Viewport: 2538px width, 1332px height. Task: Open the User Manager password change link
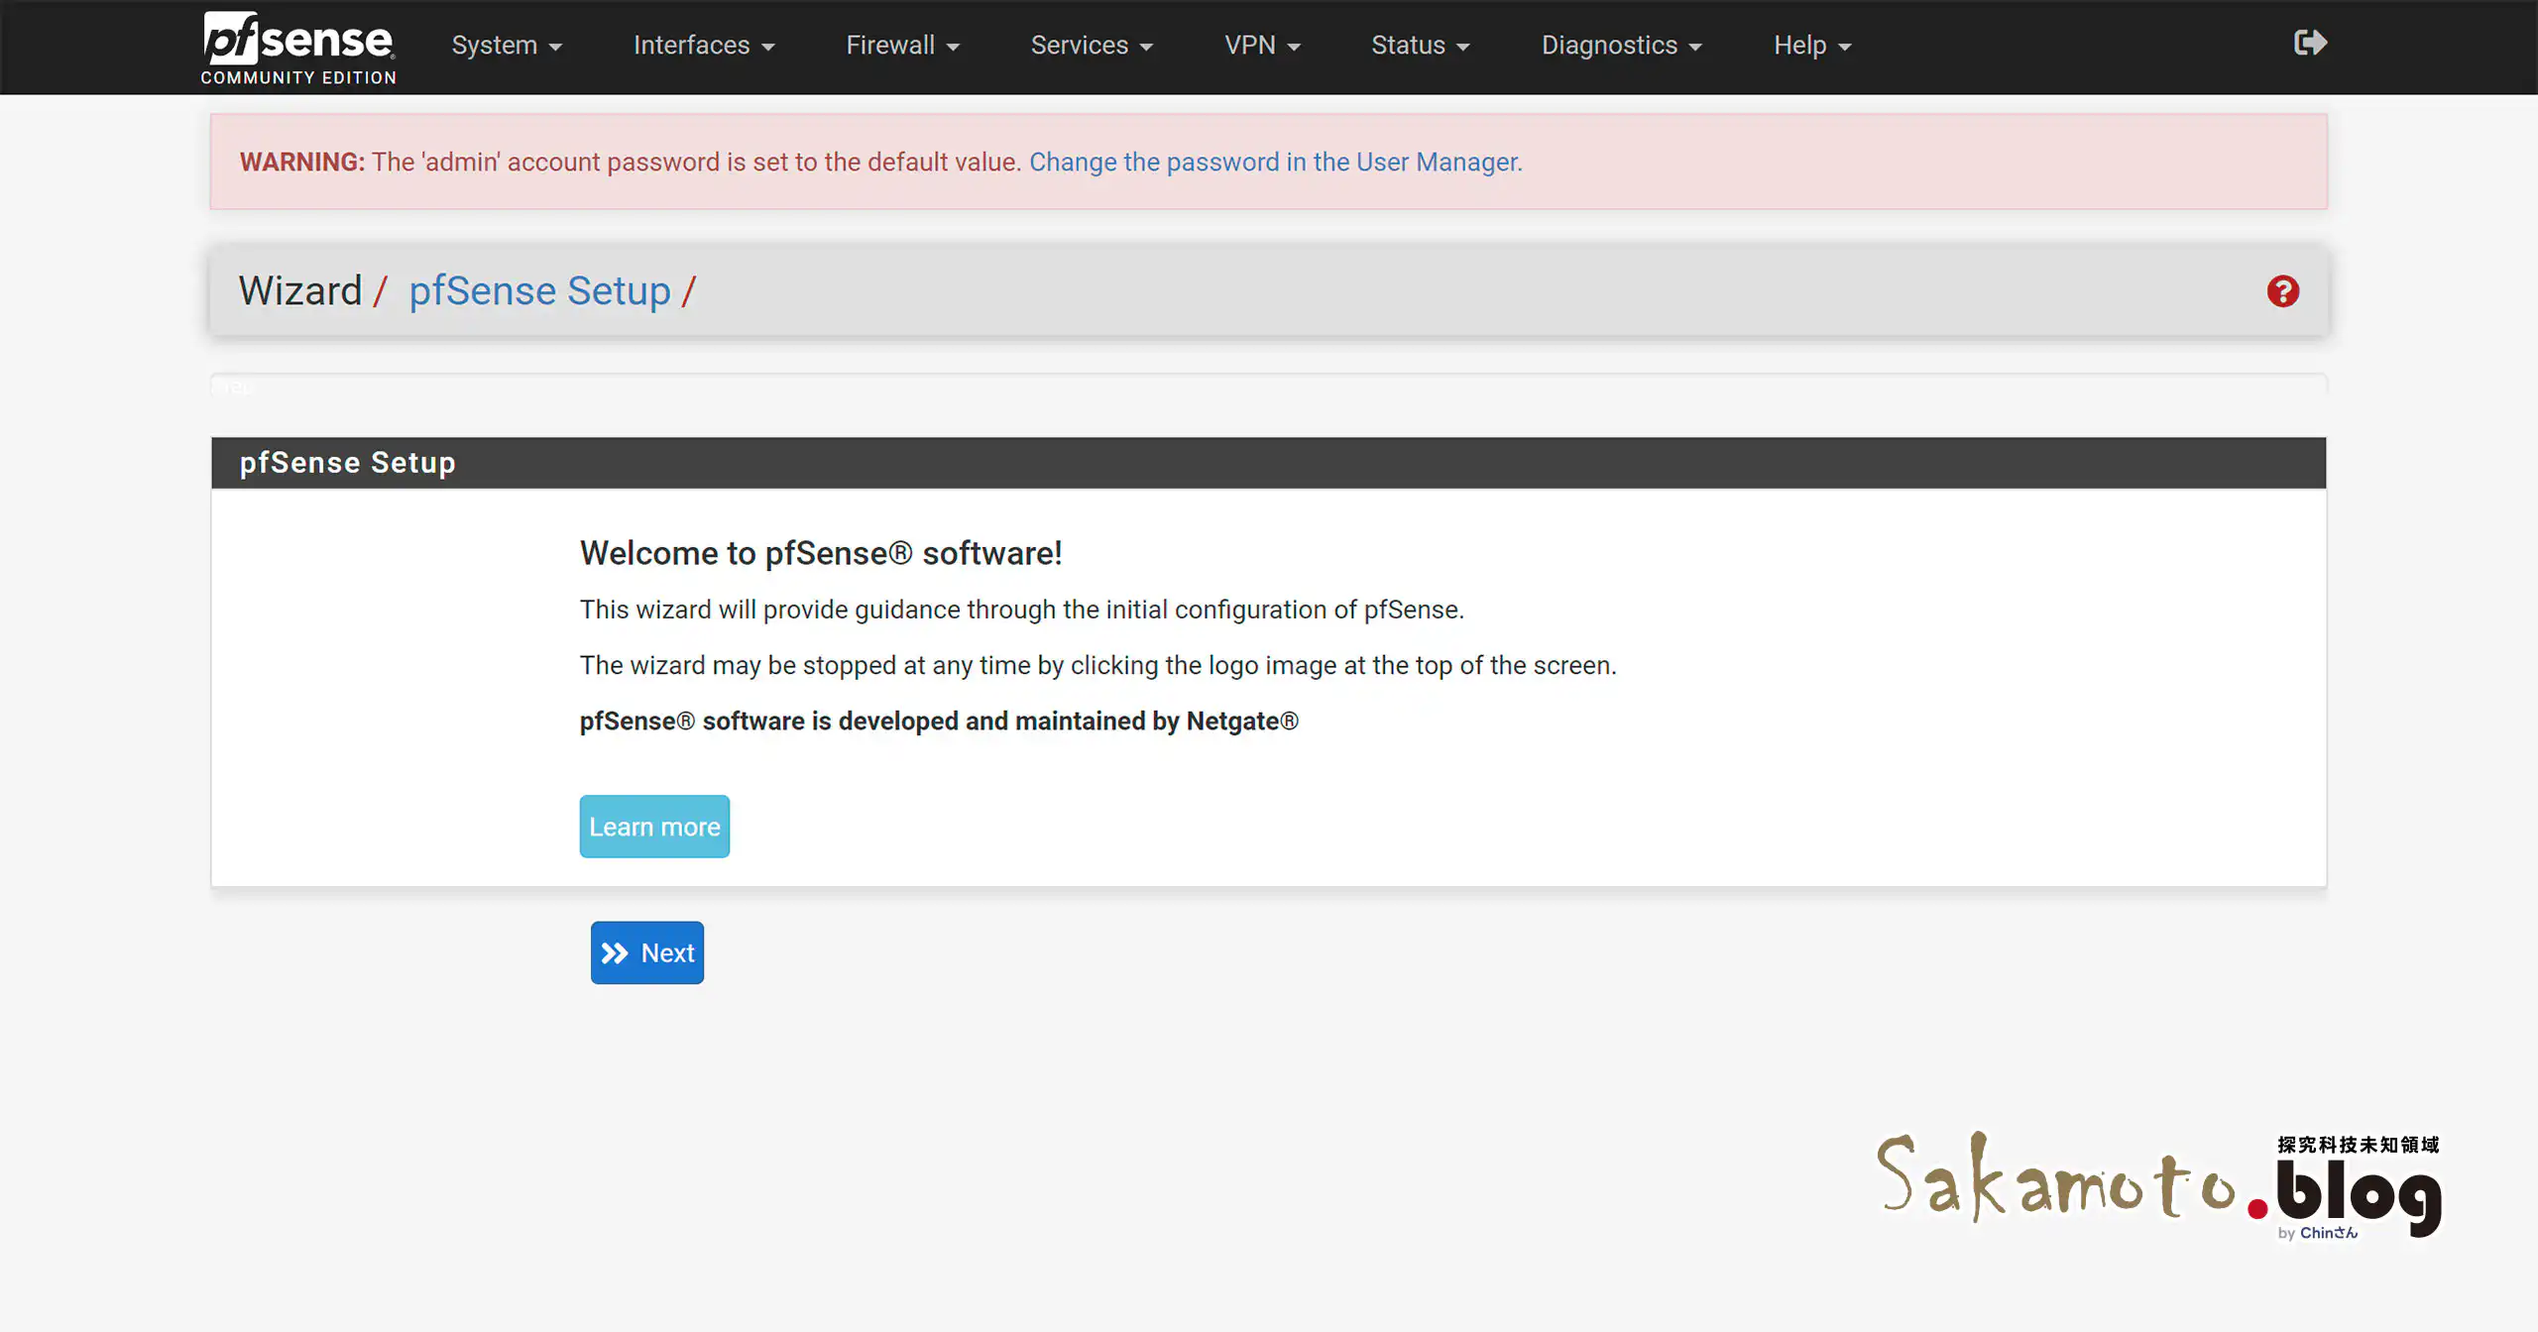[x=1275, y=162]
